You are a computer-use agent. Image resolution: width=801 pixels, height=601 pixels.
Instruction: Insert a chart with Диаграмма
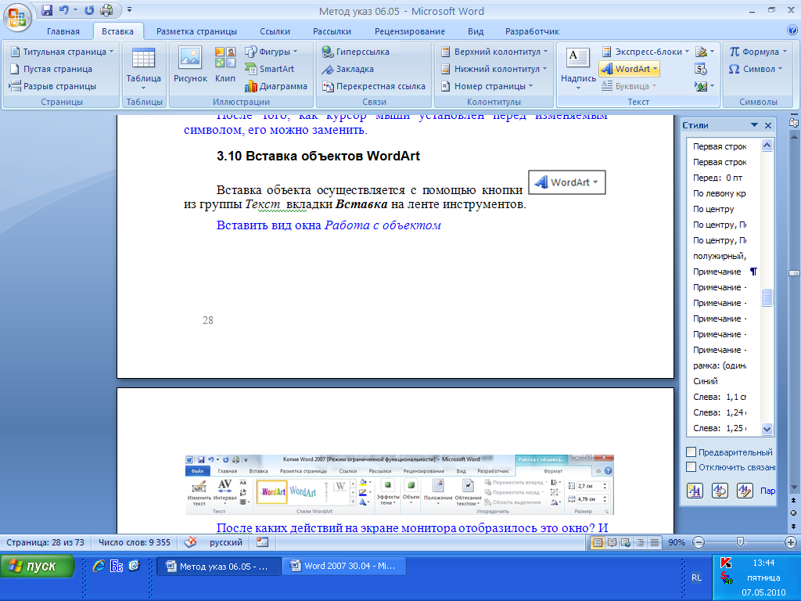[x=276, y=86]
